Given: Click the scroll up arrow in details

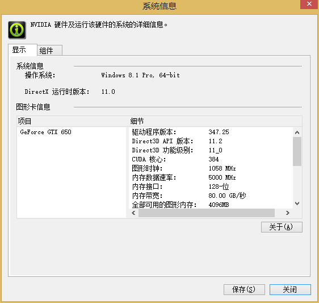Looking at the screenshot, I should coord(297,132).
